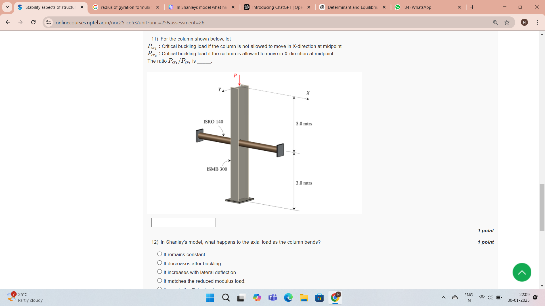Bookmark this page with star icon
This screenshot has width=545, height=306.
507,22
